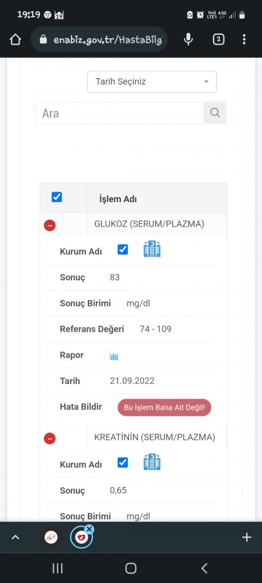Close the active tab in bottom strip

pos(90,529)
